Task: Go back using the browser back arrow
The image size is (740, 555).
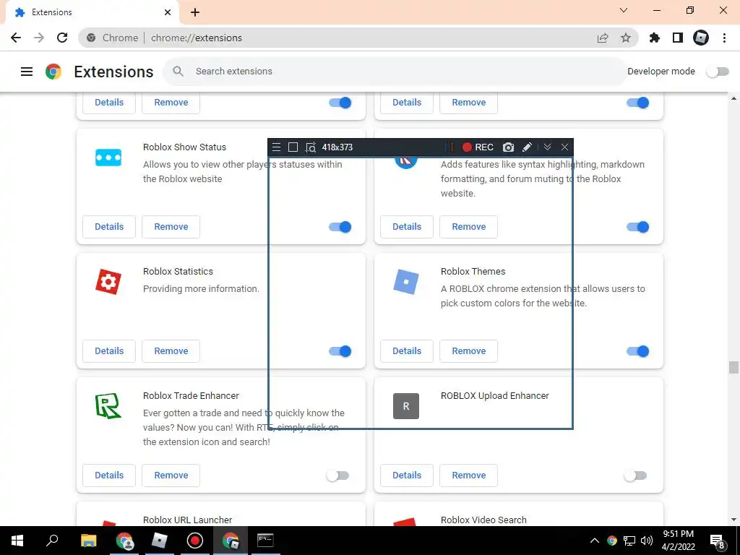Action: point(16,38)
